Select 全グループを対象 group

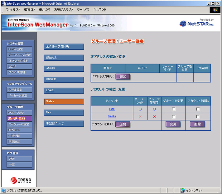click(x=64, y=47)
